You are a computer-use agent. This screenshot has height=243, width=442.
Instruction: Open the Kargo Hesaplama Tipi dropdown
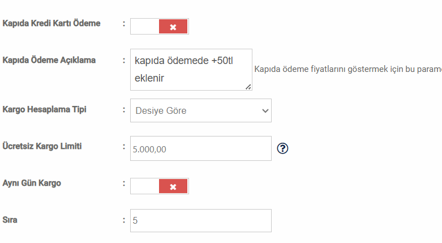(201, 110)
